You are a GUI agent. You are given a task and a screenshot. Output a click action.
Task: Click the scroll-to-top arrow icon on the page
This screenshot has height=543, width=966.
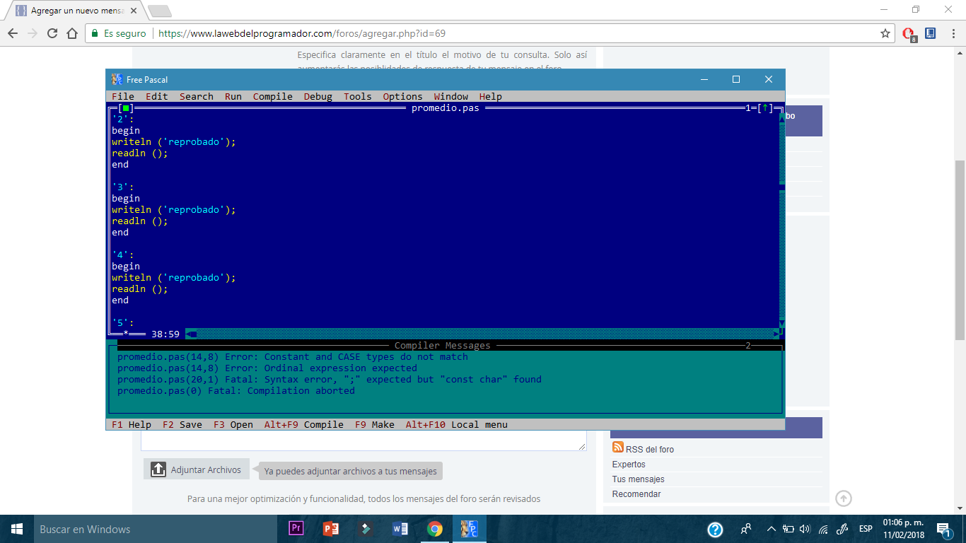844,498
